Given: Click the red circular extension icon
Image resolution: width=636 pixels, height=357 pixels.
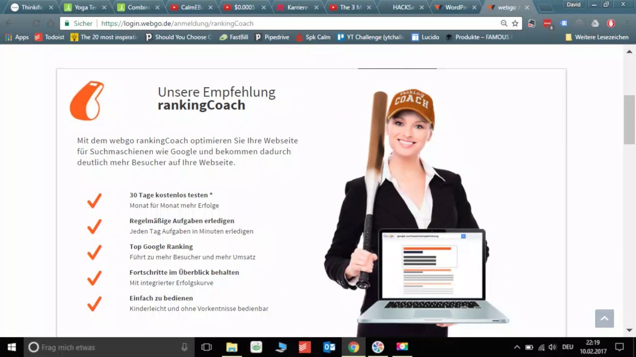Looking at the screenshot, I should (611, 23).
